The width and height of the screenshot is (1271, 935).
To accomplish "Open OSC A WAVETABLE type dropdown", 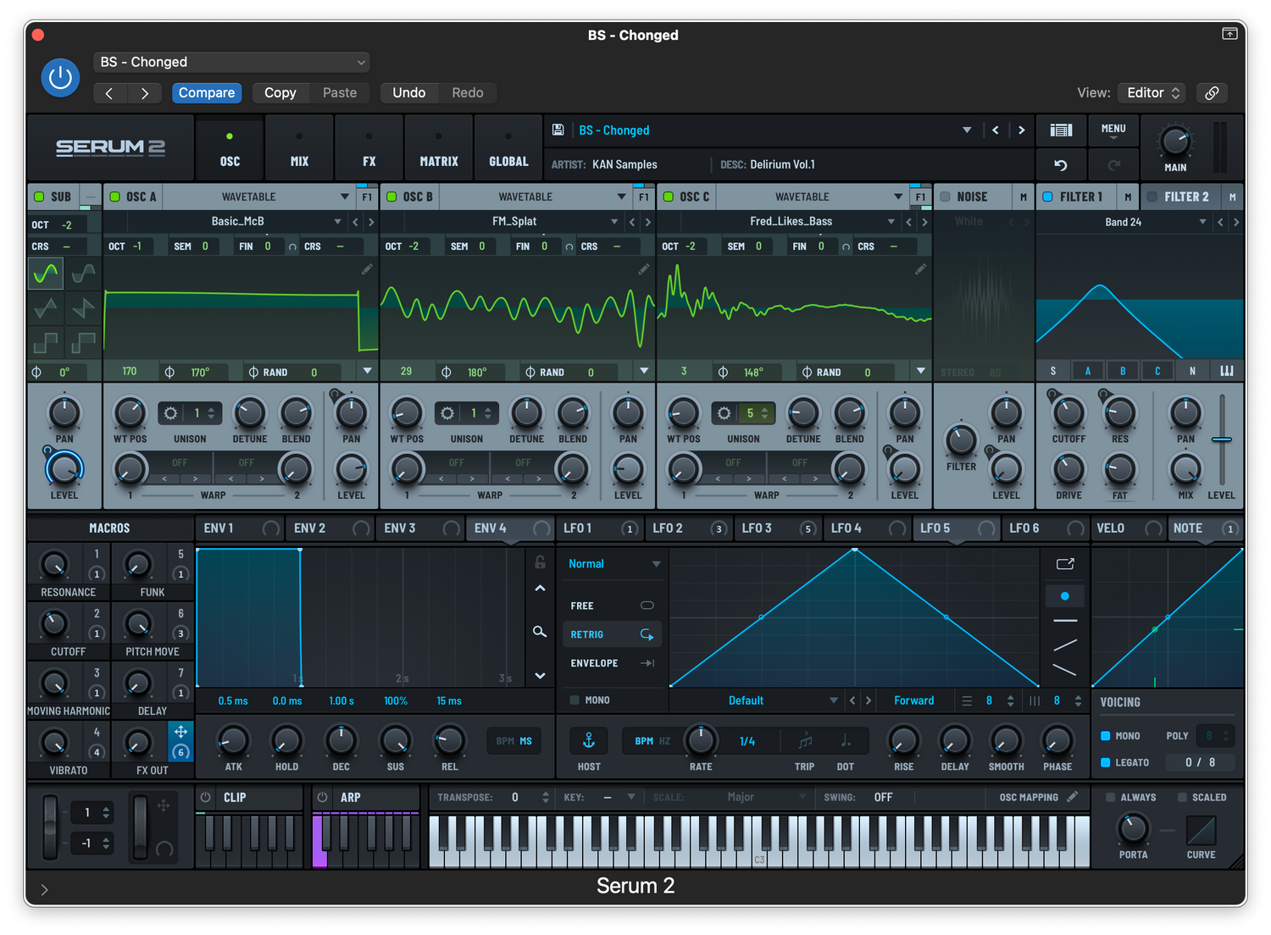I will click(x=258, y=196).
